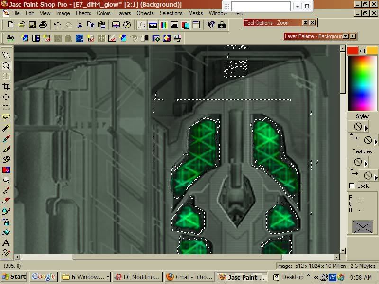Select the Clone Brush tool
379x284 pixels.
pos(6,159)
